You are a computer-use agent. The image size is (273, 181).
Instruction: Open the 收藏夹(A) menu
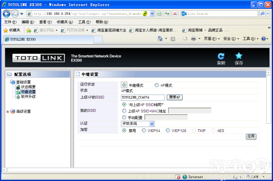65,22
